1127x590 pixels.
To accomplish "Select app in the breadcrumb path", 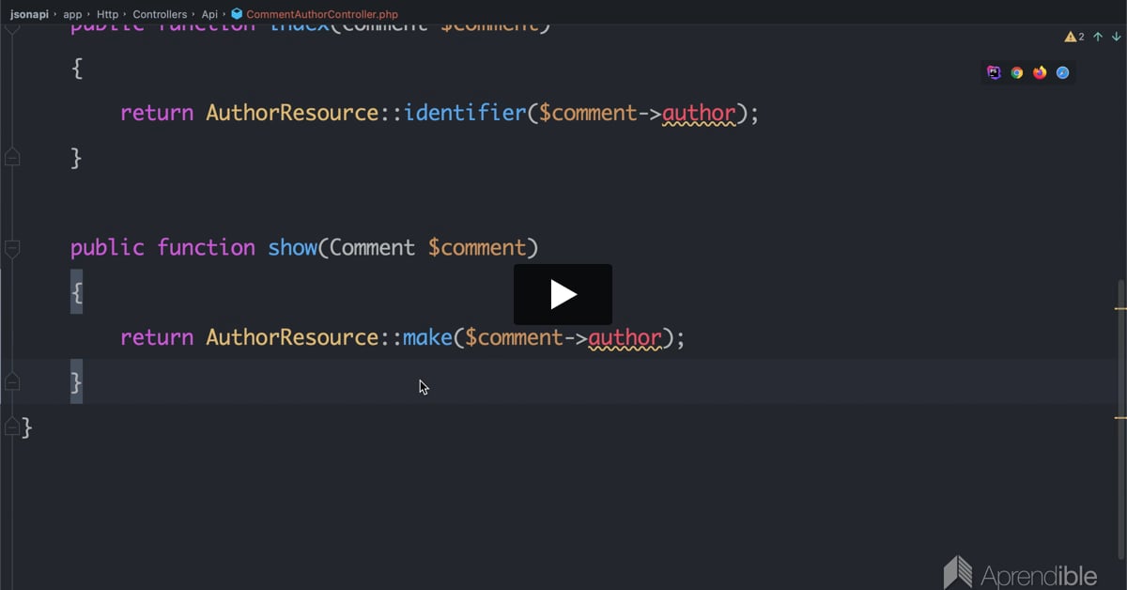I will (x=73, y=14).
